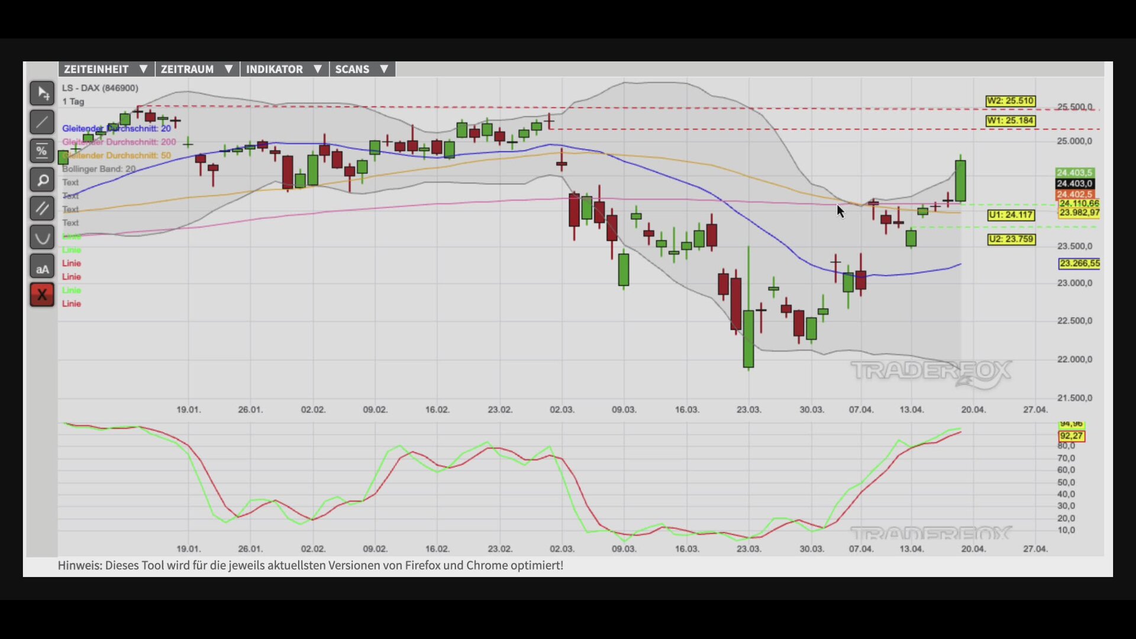Select the aA text annotation tool
Screen dimensions: 1136x639
pyautogui.click(x=42, y=267)
